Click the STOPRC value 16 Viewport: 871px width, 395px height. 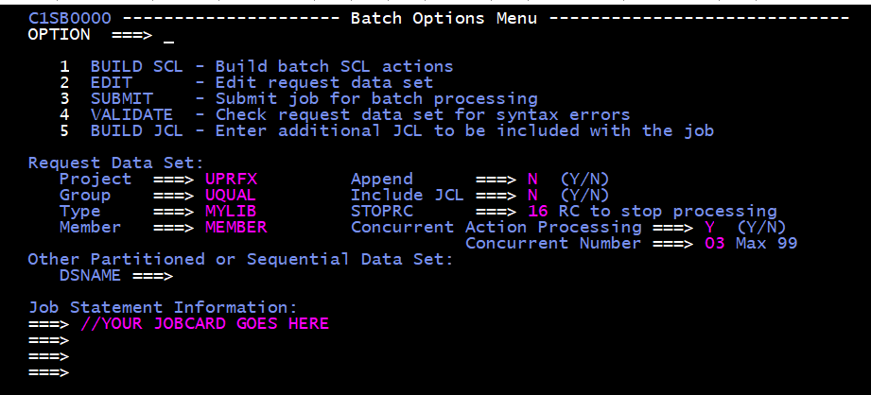pyautogui.click(x=536, y=212)
